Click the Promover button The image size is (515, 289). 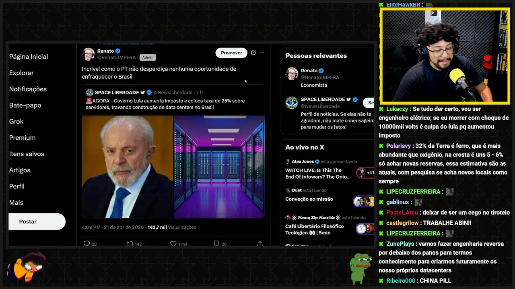point(231,53)
